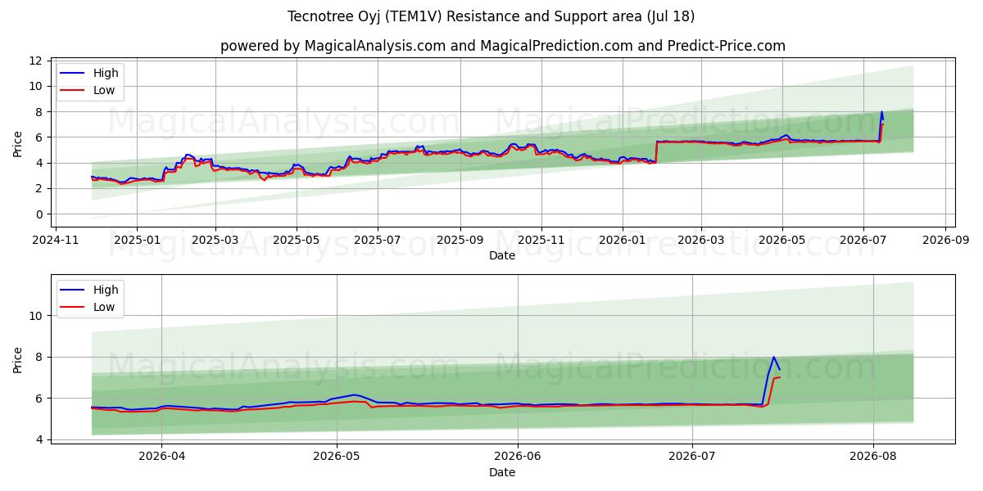Viewport: 983px width, 491px height.
Task: Click the '2026-05' x-axis label in the top chart
Action: [x=782, y=241]
